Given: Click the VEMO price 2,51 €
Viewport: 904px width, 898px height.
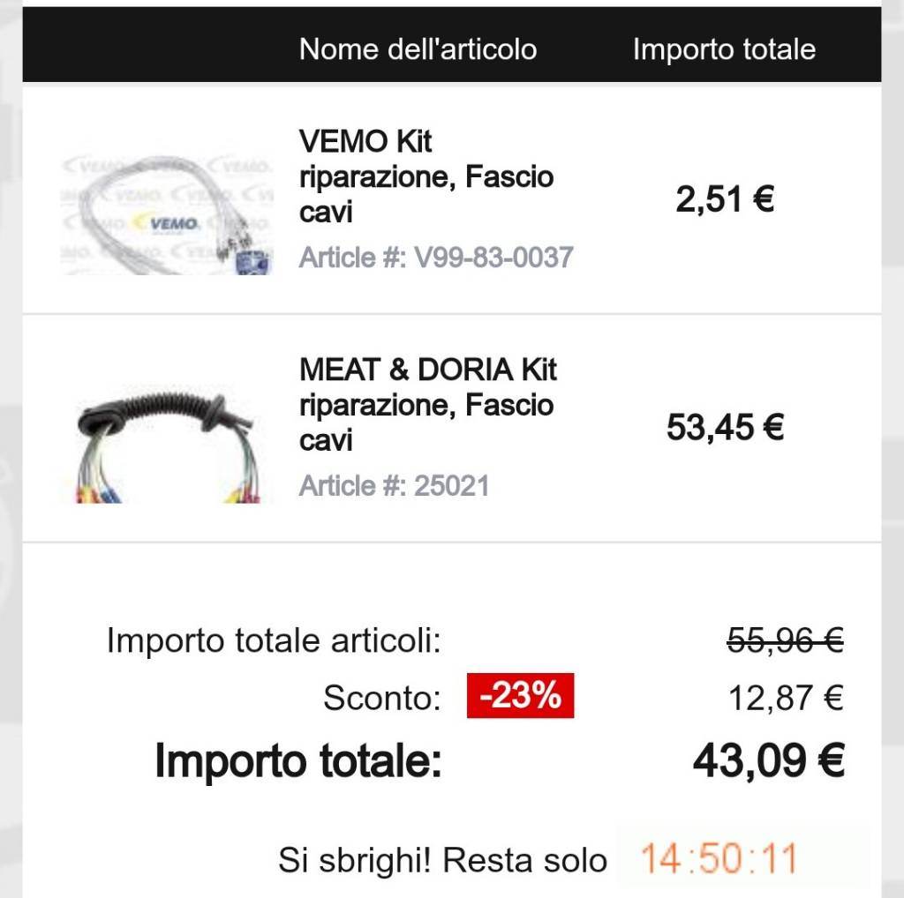Looking at the screenshot, I should pos(725,200).
